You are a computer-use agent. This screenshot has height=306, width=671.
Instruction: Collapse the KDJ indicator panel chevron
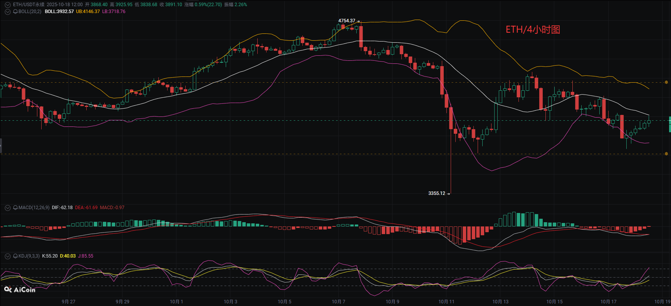click(x=7, y=256)
